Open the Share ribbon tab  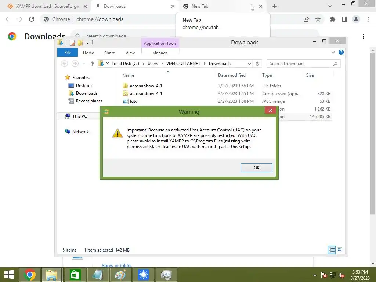(109, 53)
